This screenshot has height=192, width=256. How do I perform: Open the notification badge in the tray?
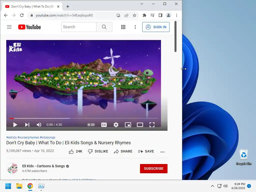coord(249,186)
